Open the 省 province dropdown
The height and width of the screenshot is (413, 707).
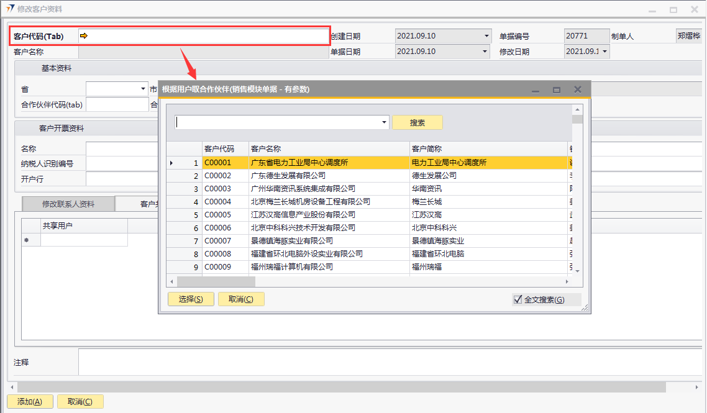coord(144,89)
